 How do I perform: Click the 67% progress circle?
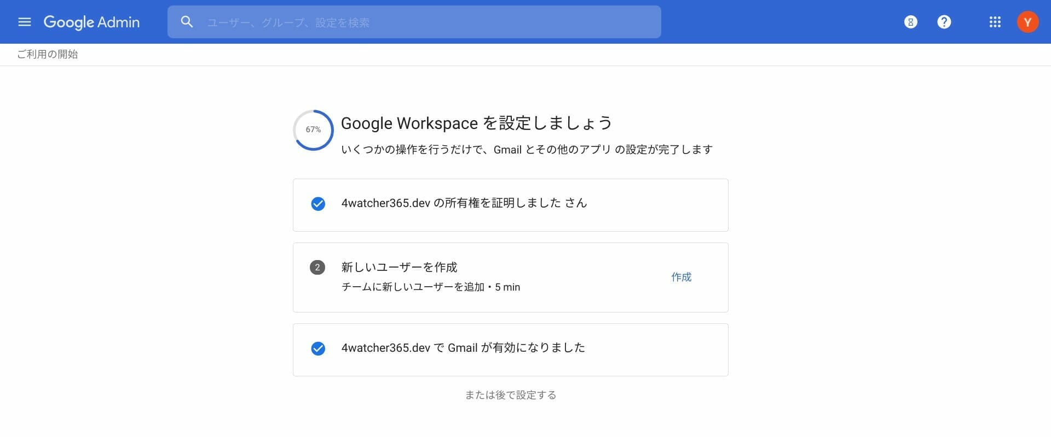tap(313, 129)
